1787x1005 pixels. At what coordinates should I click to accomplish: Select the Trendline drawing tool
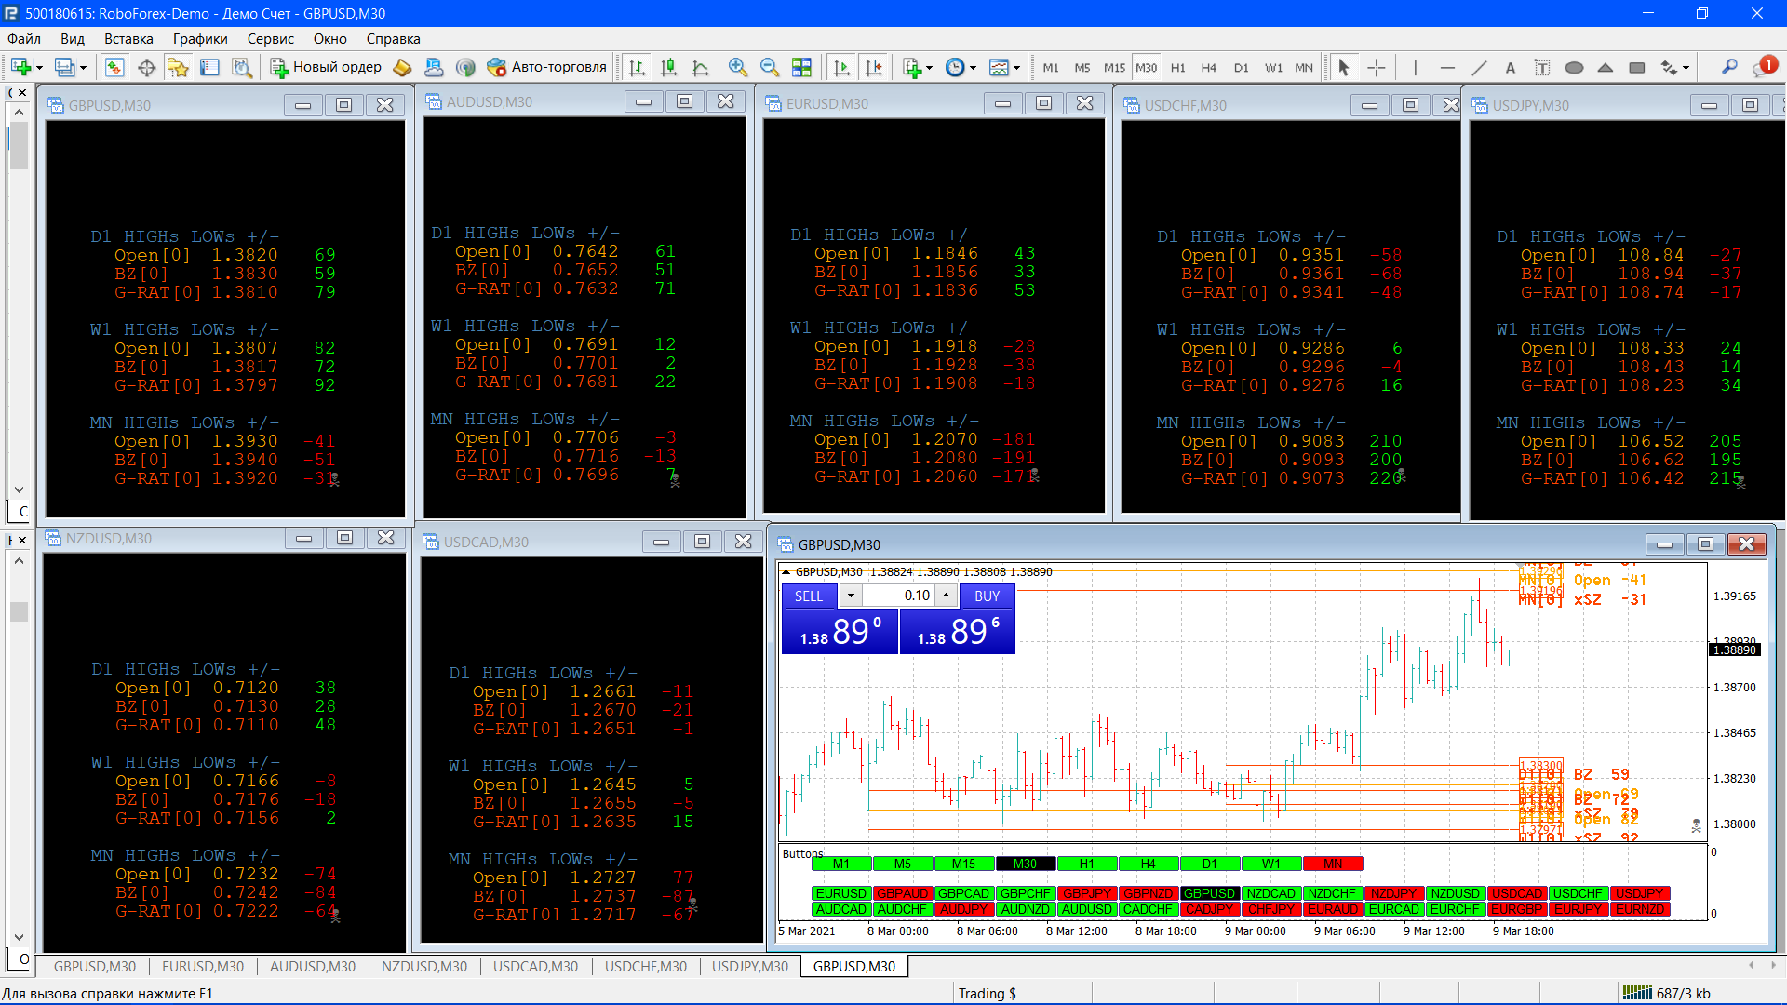coord(1479,67)
